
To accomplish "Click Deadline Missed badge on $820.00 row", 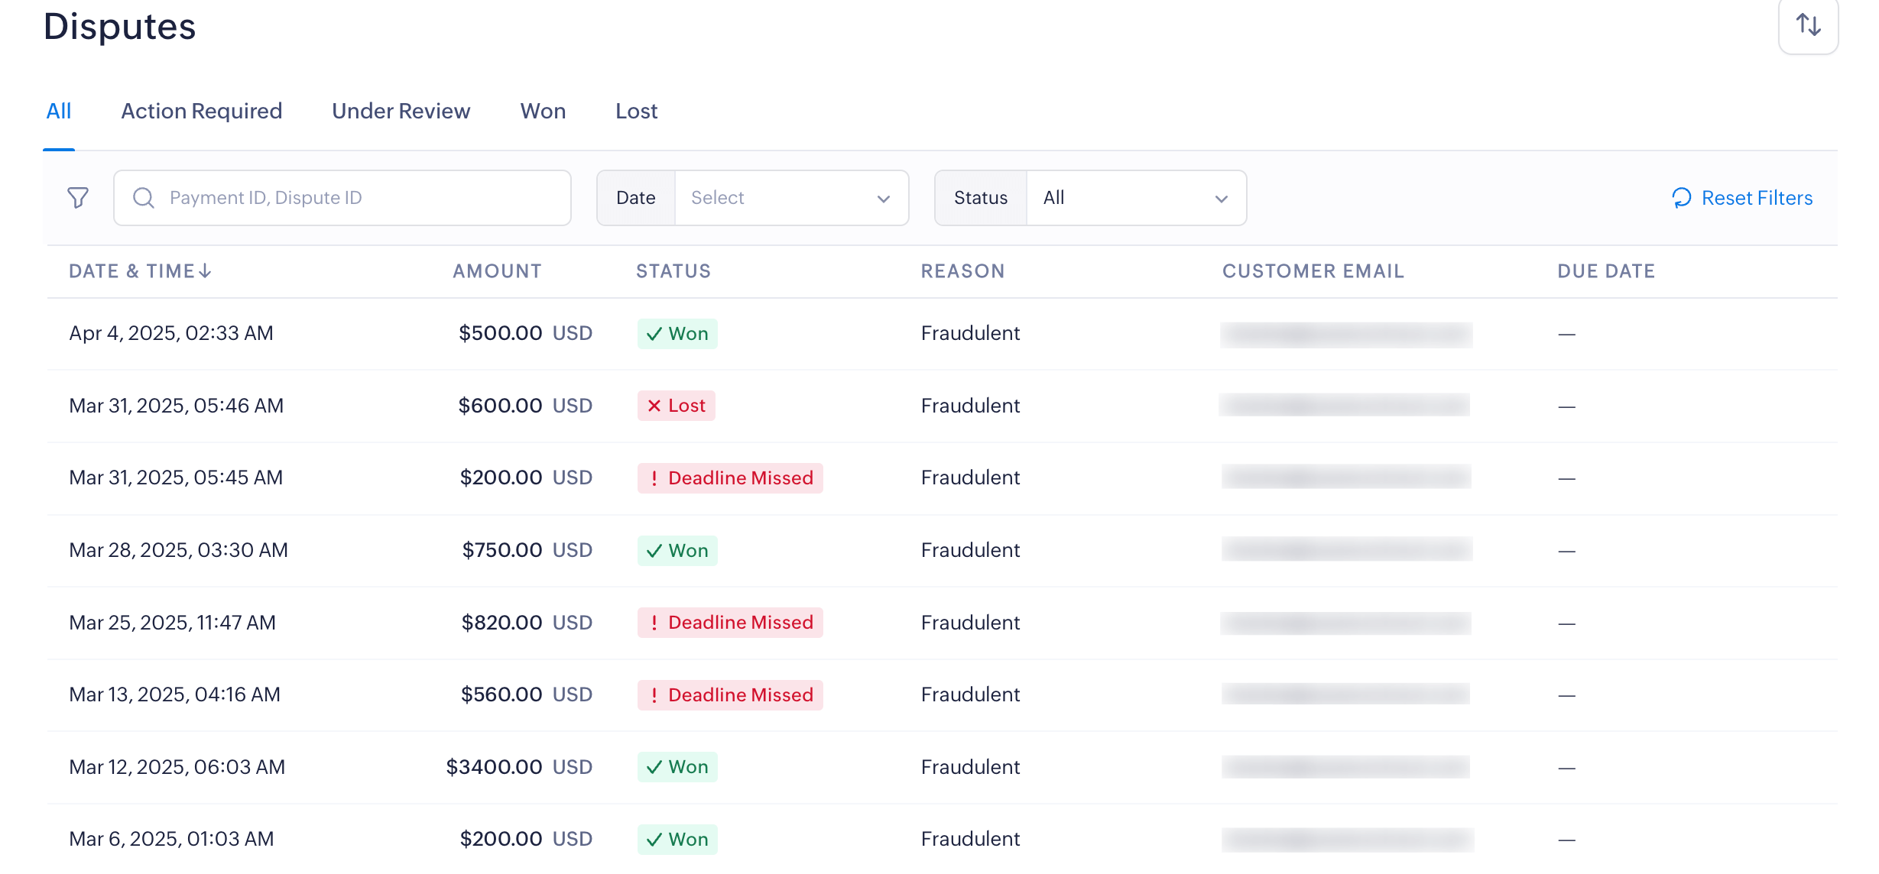I will tap(730, 623).
